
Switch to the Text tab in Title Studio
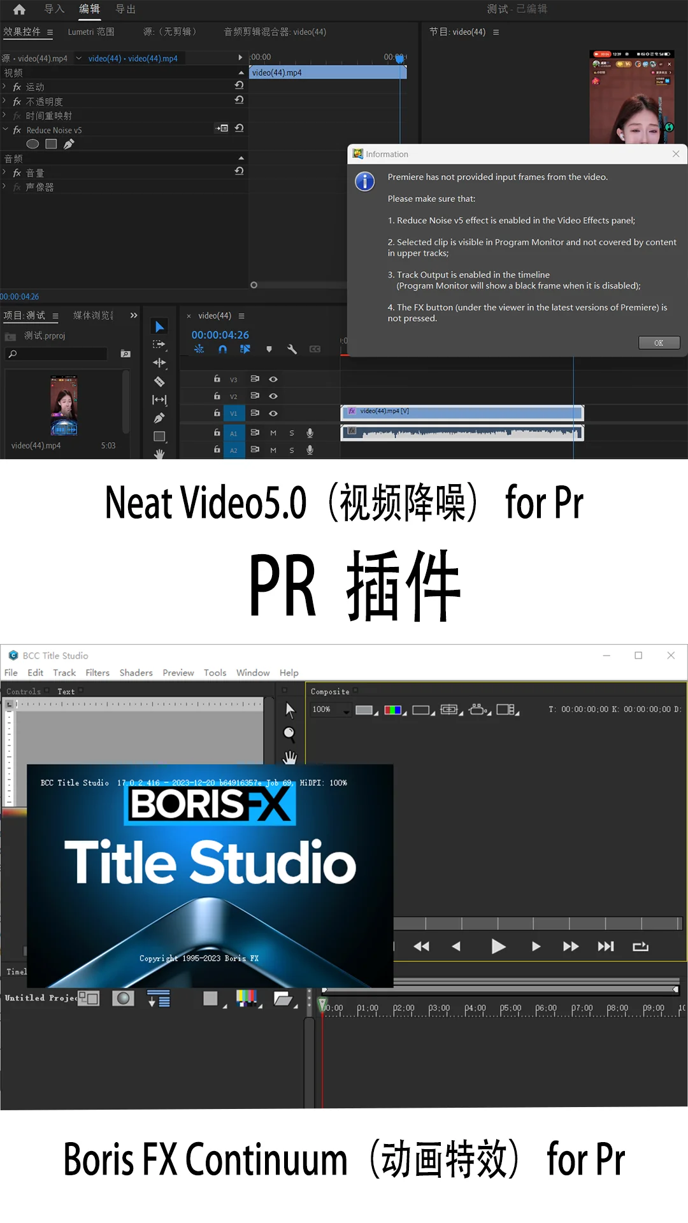[66, 692]
